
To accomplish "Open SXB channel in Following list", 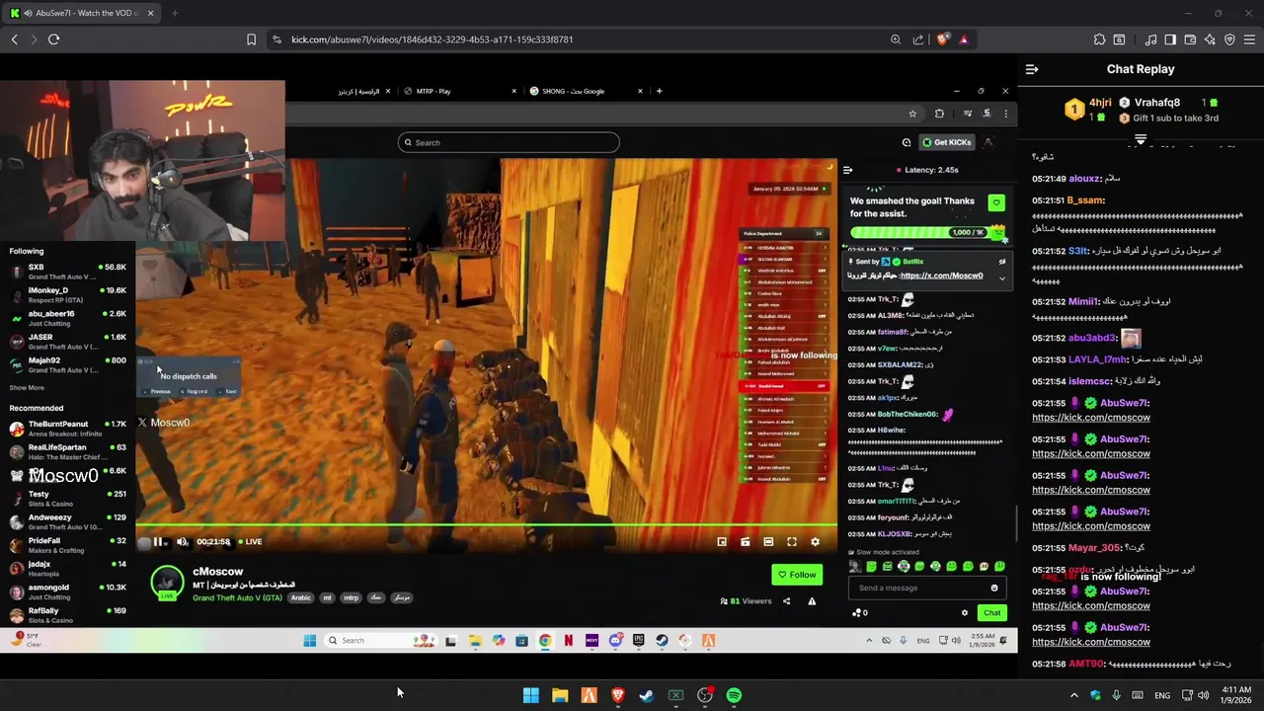I will click(67, 272).
